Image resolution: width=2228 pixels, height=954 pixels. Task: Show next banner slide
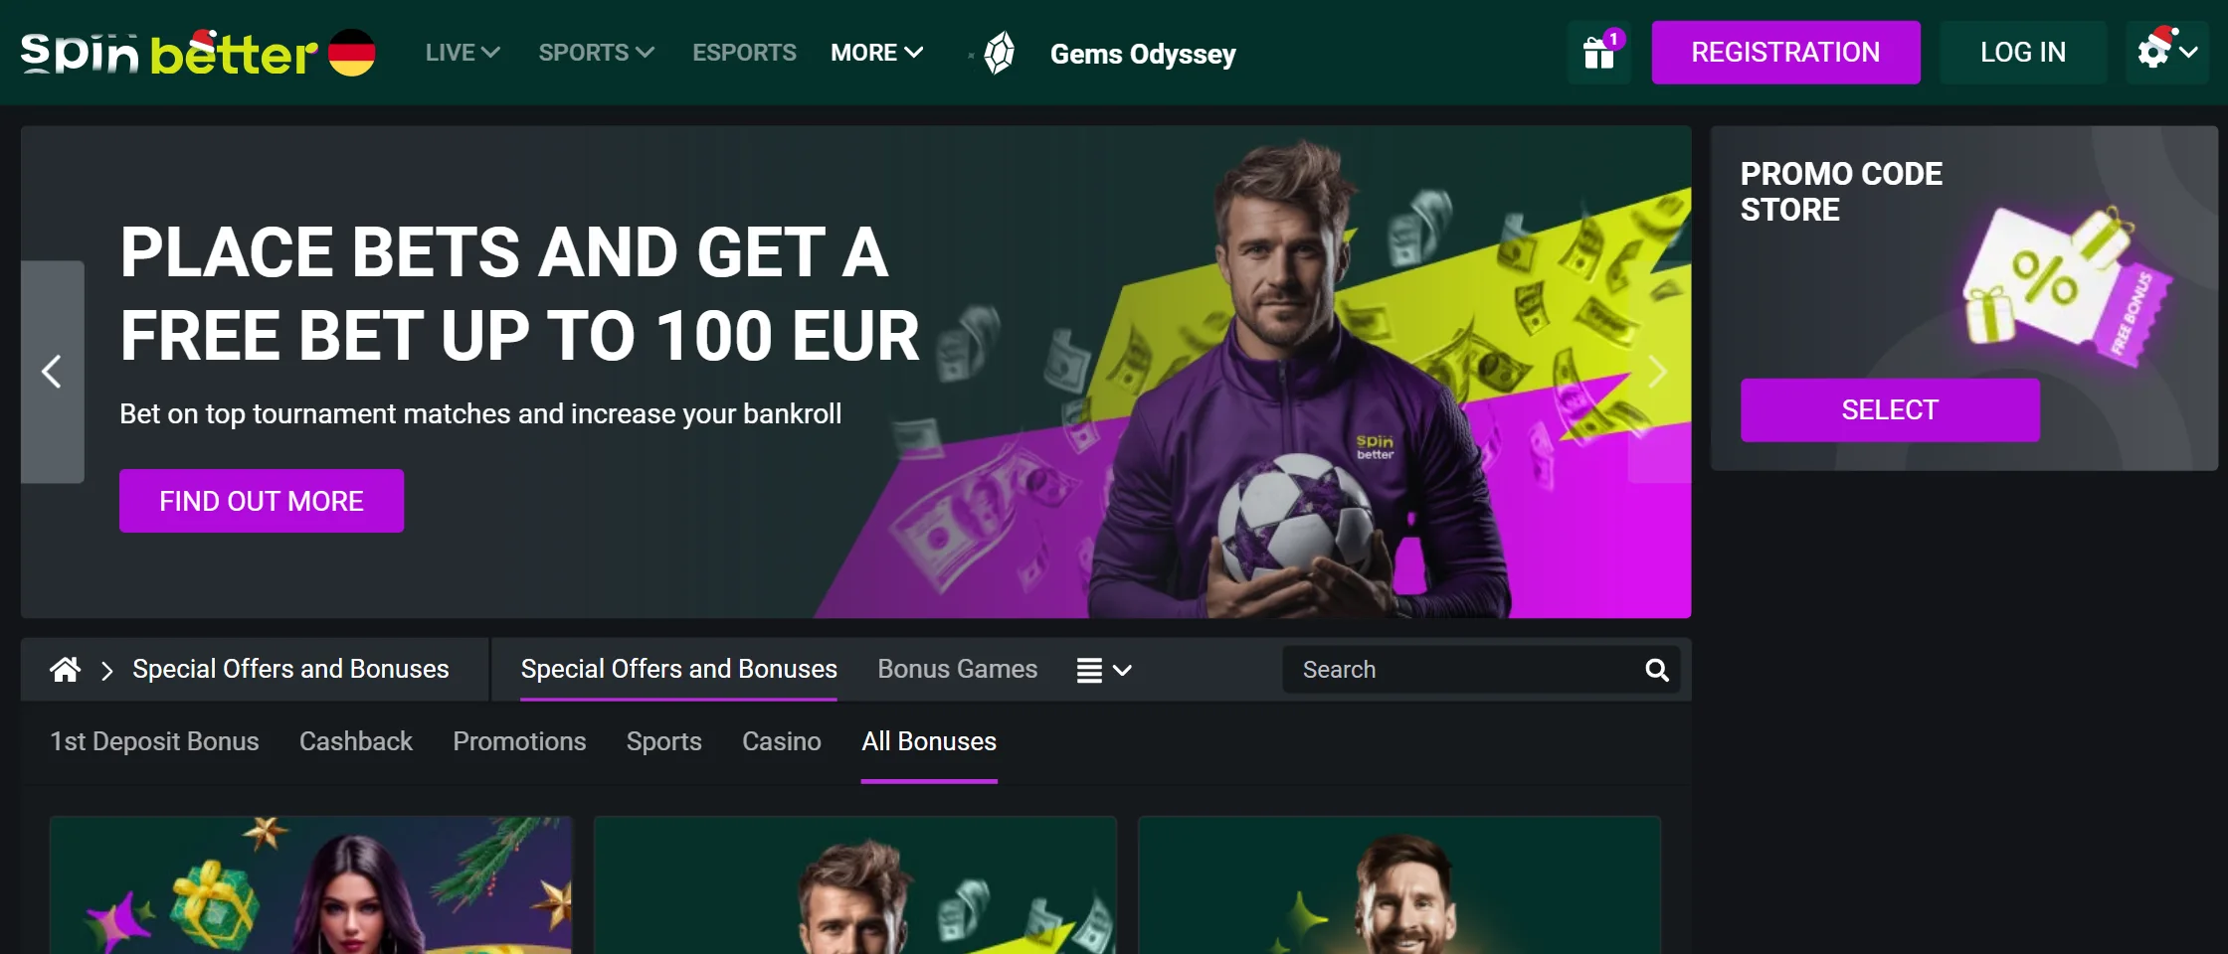coord(1658,372)
